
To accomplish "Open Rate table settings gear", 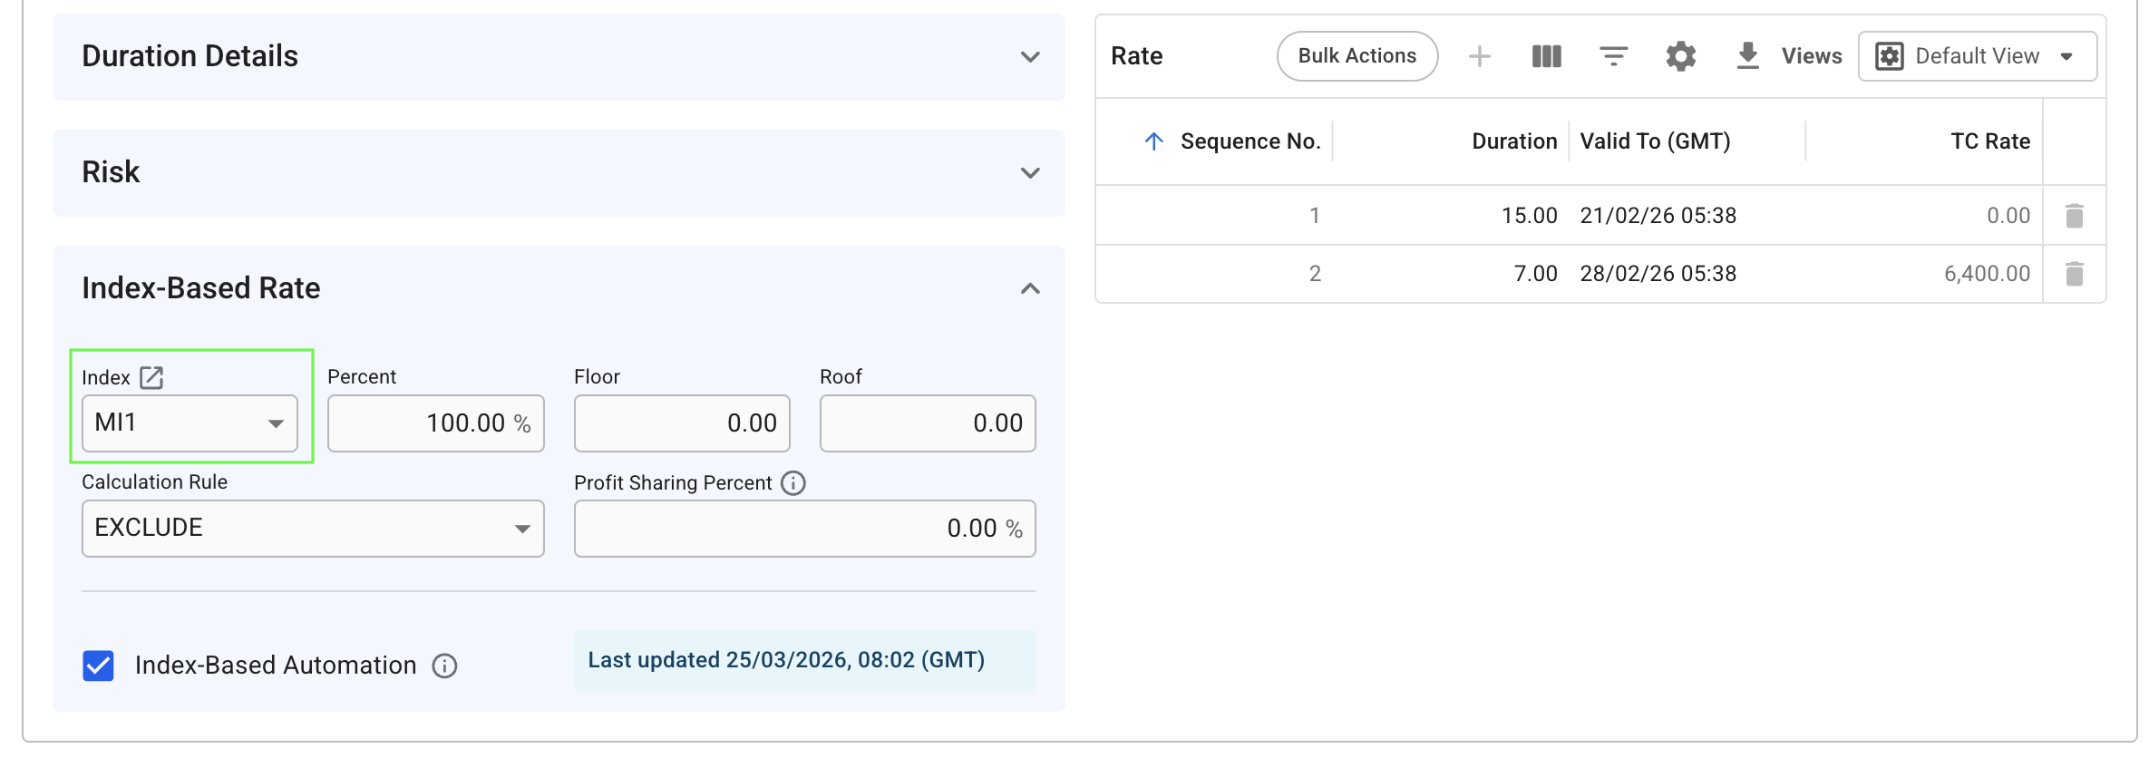I will [1680, 56].
